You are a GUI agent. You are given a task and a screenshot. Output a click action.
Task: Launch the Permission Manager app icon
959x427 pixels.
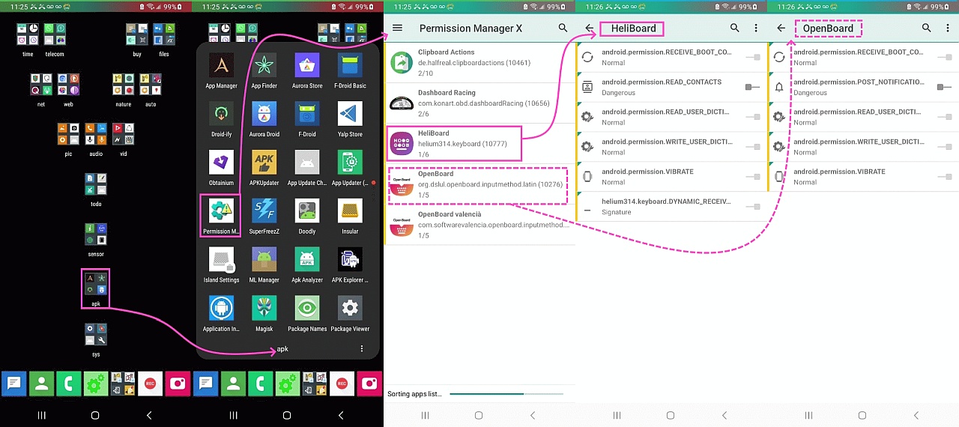coord(221,211)
